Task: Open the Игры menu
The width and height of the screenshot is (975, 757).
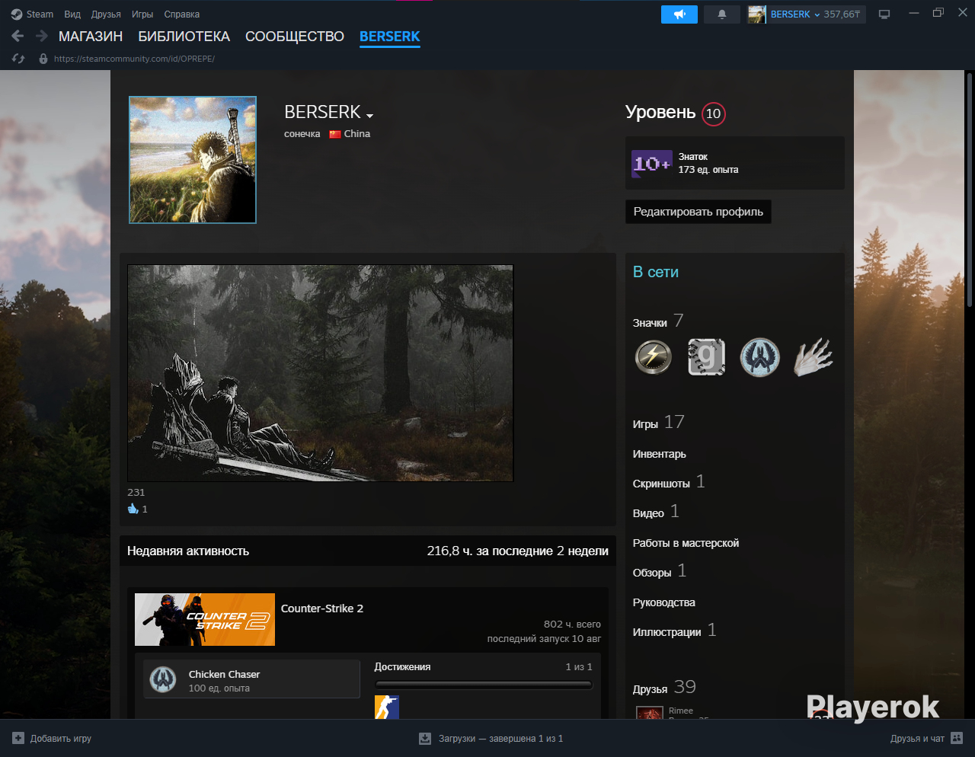Action: click(x=142, y=14)
